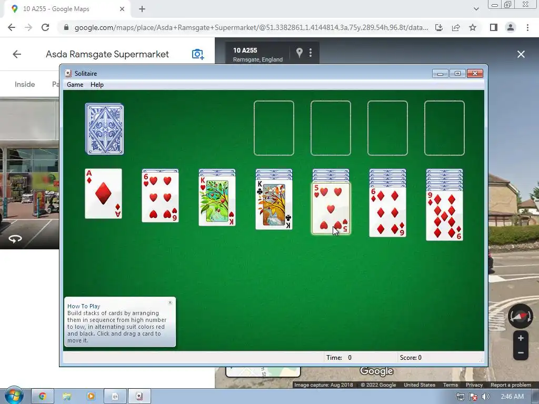Click the Report a problem link
Viewport: 539px width, 404px height.
pos(511,385)
